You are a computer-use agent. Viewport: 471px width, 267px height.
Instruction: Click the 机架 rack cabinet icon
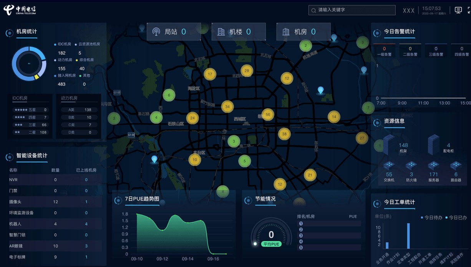click(x=389, y=144)
